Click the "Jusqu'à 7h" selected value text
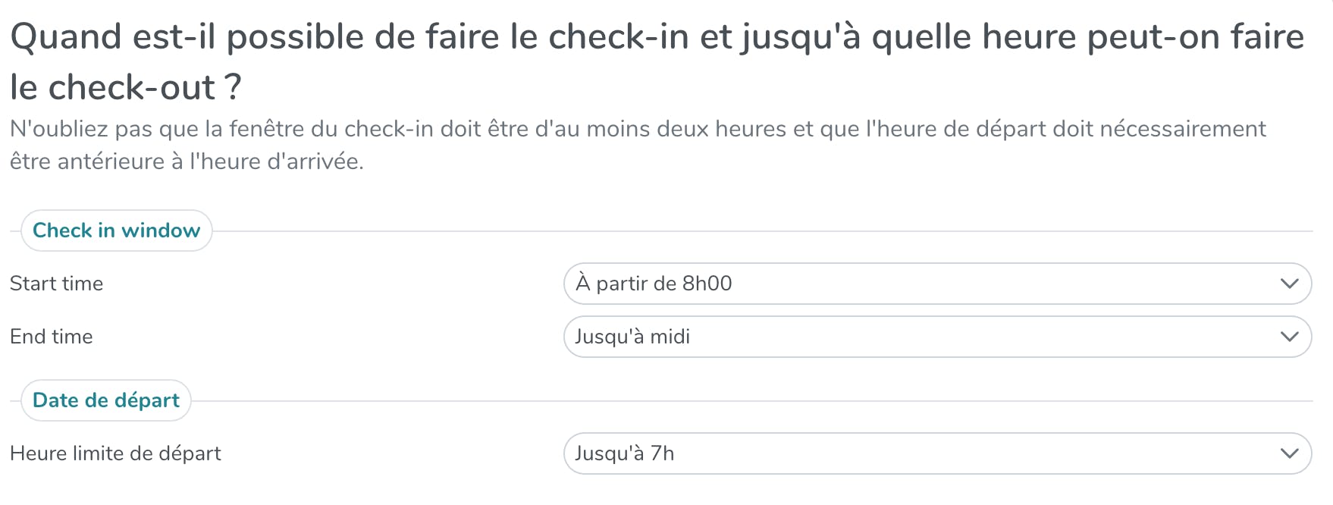1333x505 pixels. click(625, 453)
